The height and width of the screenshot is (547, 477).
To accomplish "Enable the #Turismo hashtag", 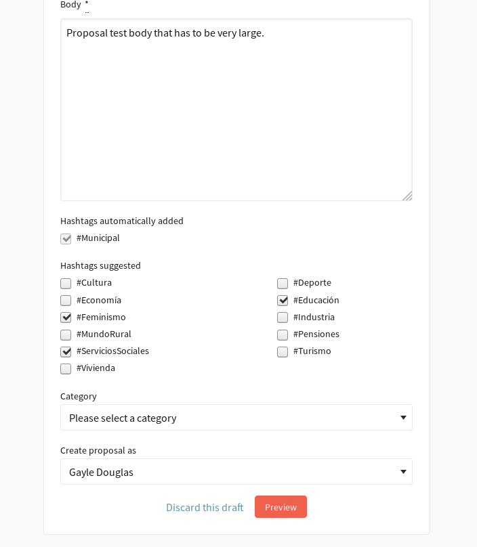I will click(283, 351).
